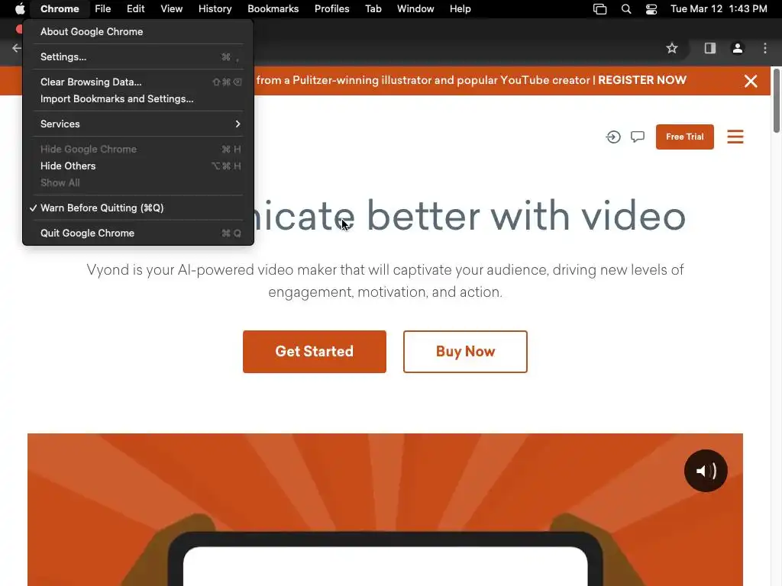782x586 pixels.
Task: Select Hide Others
Action: (138, 166)
